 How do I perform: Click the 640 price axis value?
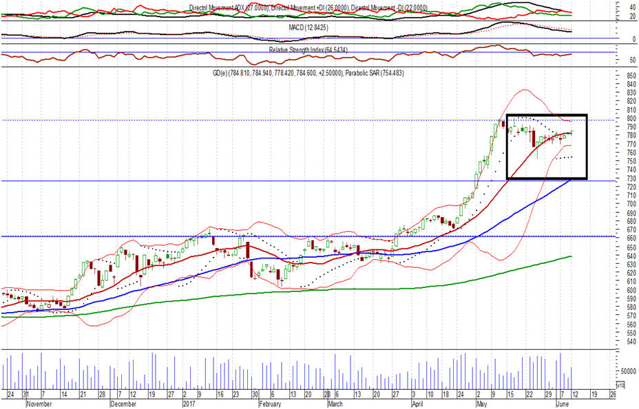point(631,256)
